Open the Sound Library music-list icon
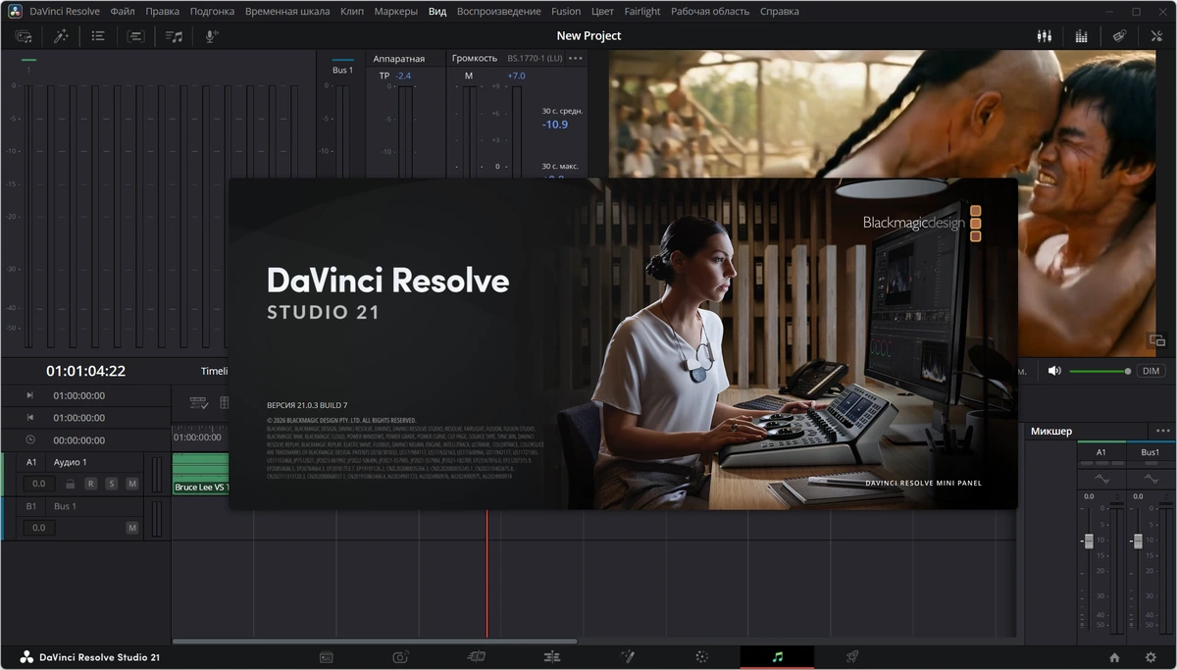1177x670 pixels. (174, 36)
